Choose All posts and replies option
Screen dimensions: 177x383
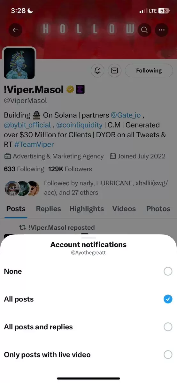pyautogui.click(x=88, y=327)
